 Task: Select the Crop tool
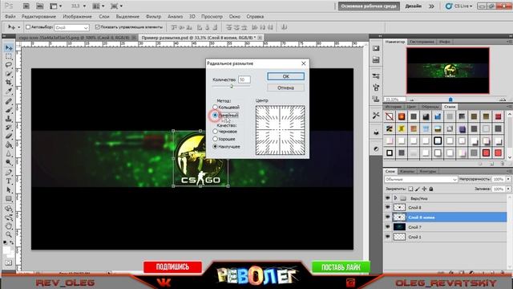tap(9, 82)
